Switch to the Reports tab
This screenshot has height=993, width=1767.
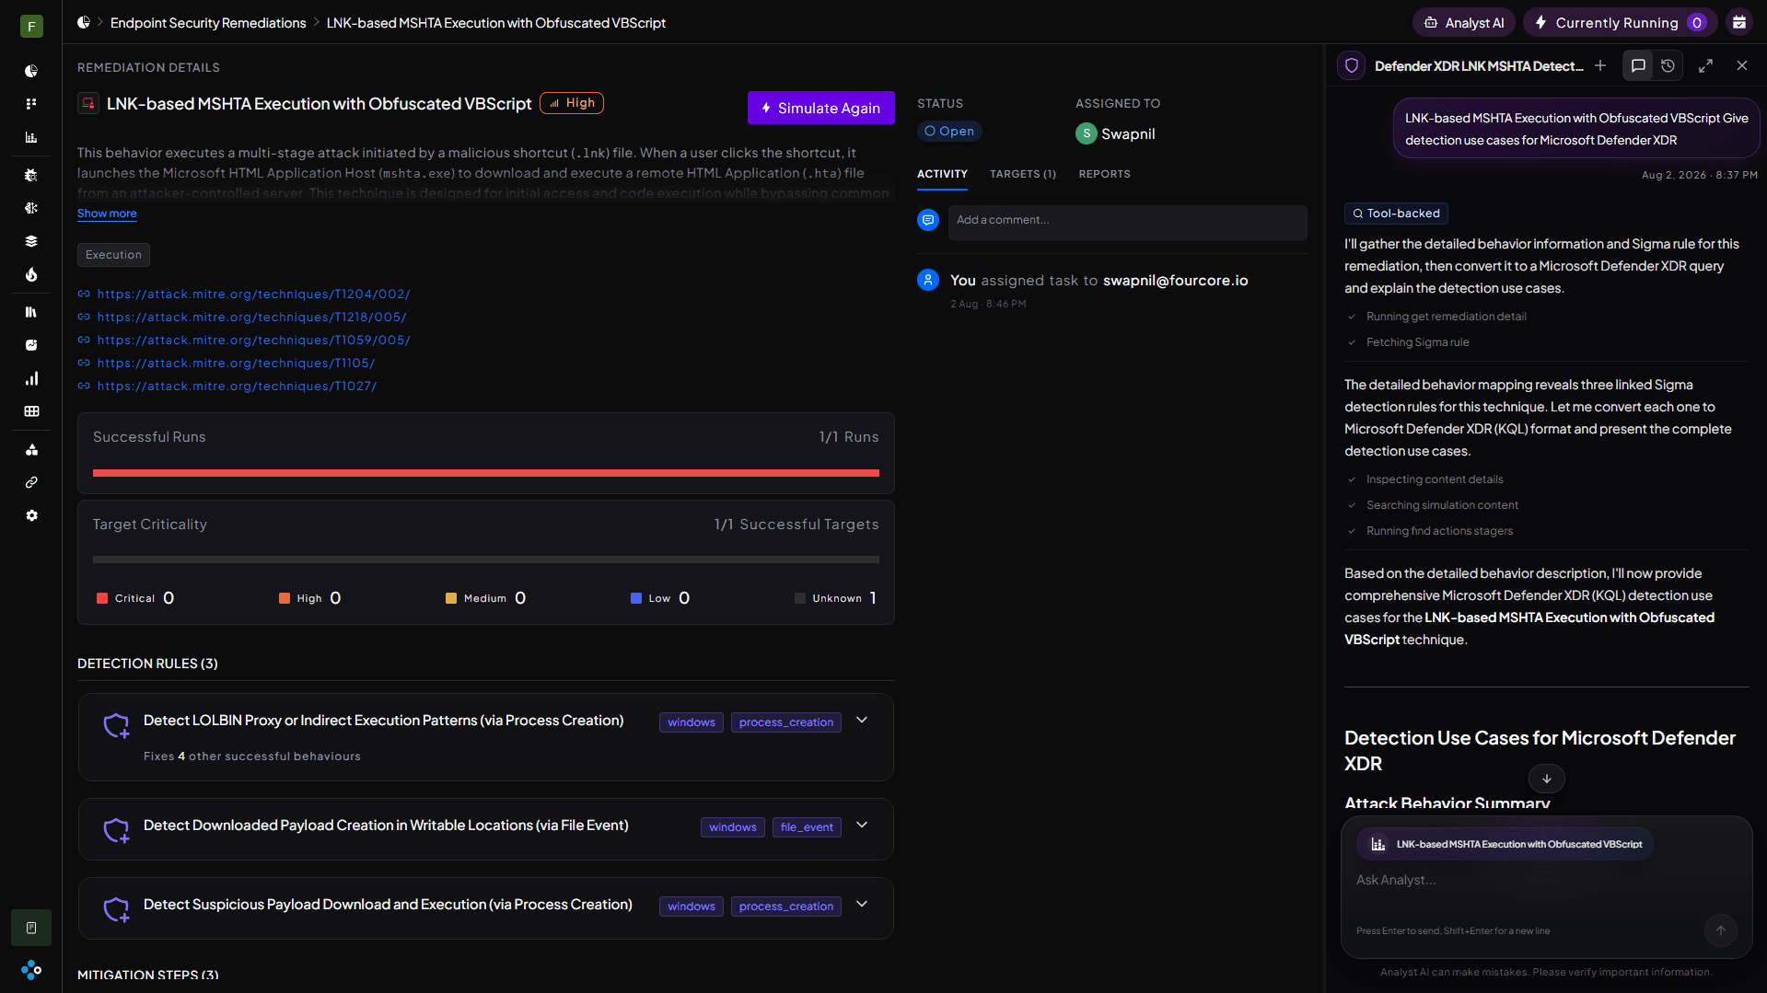1105,174
